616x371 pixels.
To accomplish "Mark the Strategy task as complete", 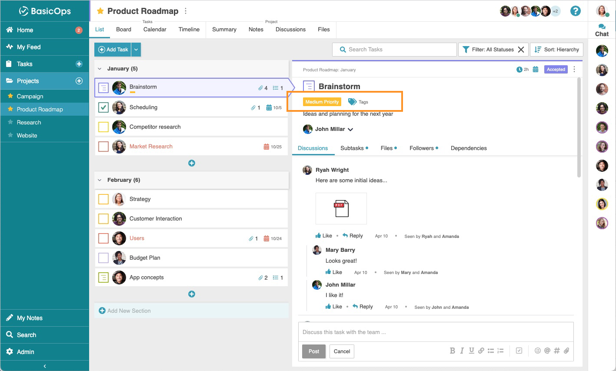I will click(x=103, y=199).
